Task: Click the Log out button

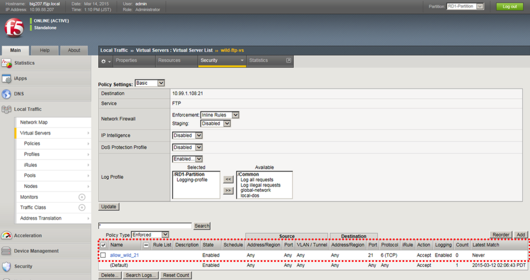Action: click(x=509, y=6)
